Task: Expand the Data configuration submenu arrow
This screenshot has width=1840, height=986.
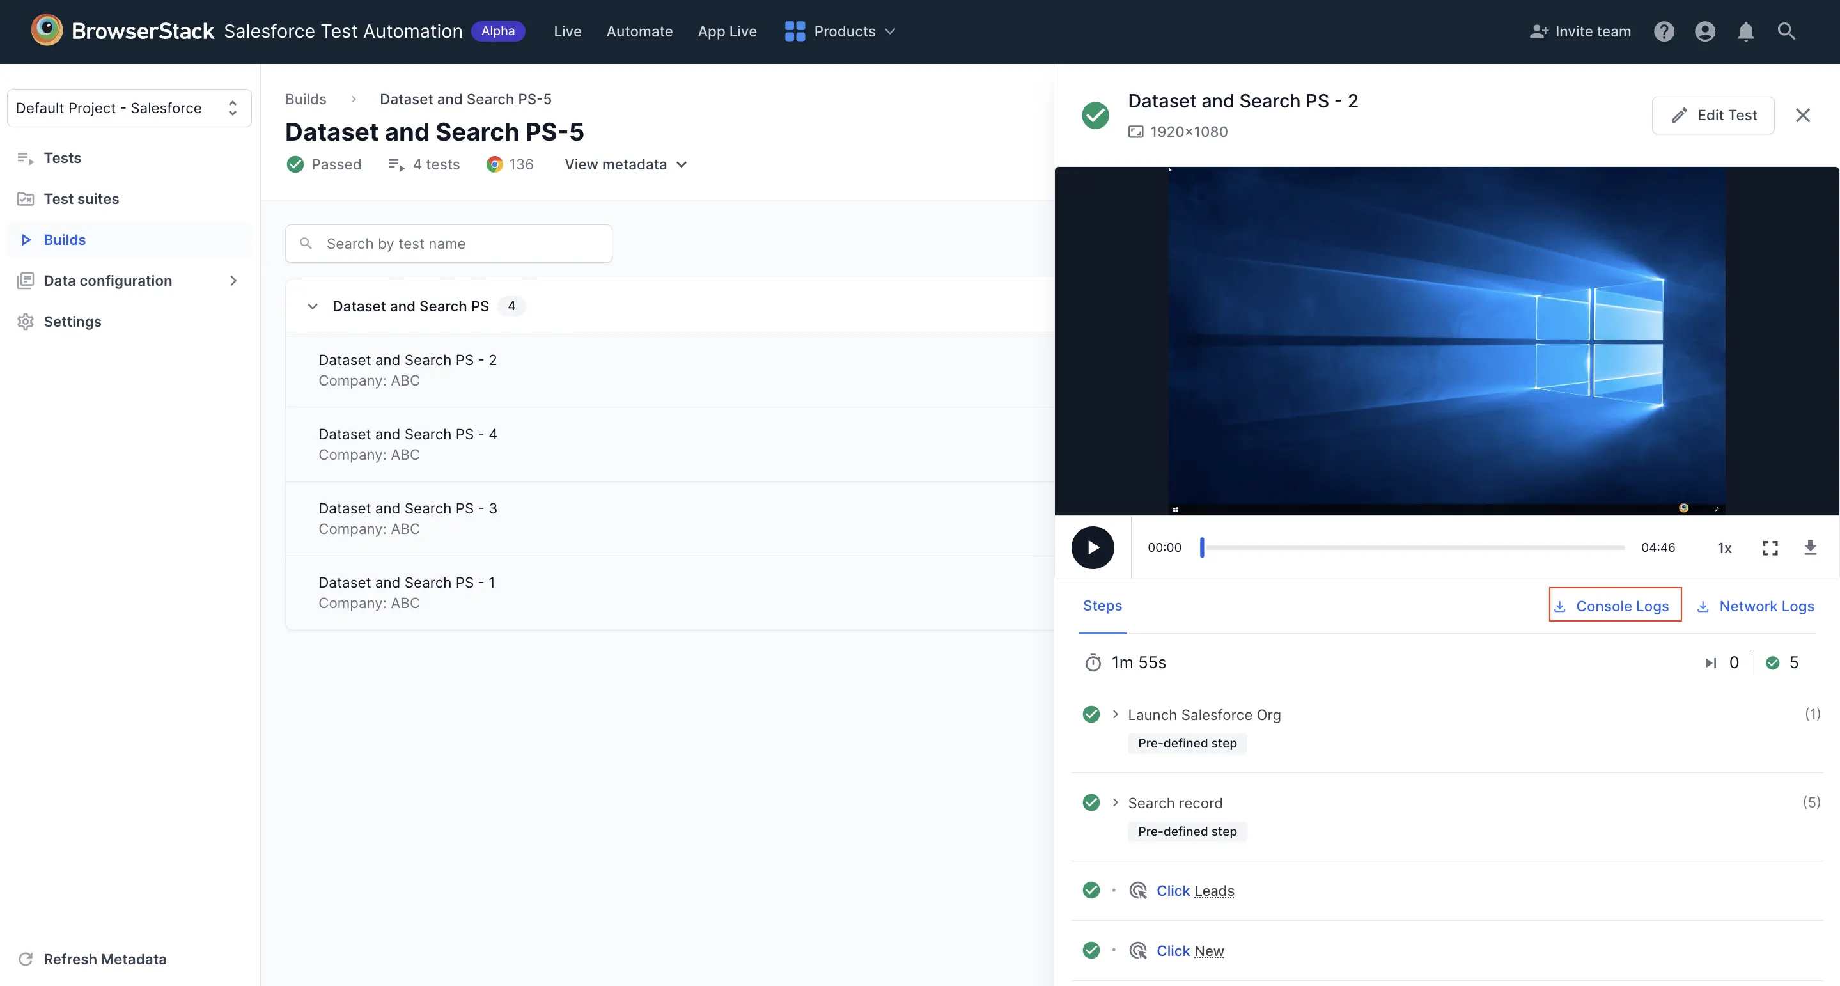Action: 233,281
